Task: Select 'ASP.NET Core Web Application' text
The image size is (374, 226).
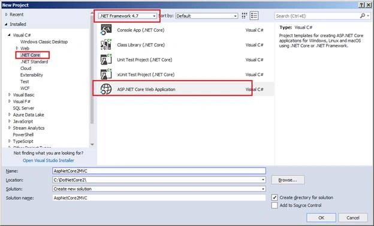Action: click(146, 89)
